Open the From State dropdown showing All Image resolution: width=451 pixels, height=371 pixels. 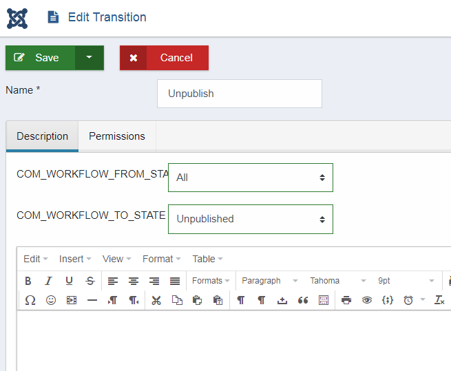coord(251,178)
